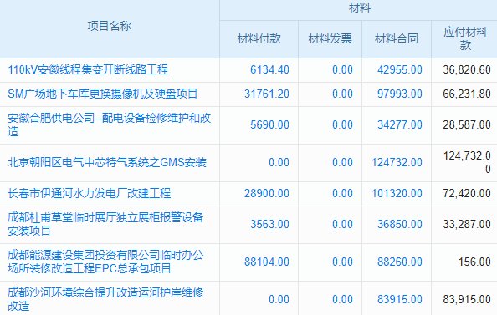
Task: Open project SM广场地下车库更换摄像机及硬盘项目
Action: coord(103,94)
